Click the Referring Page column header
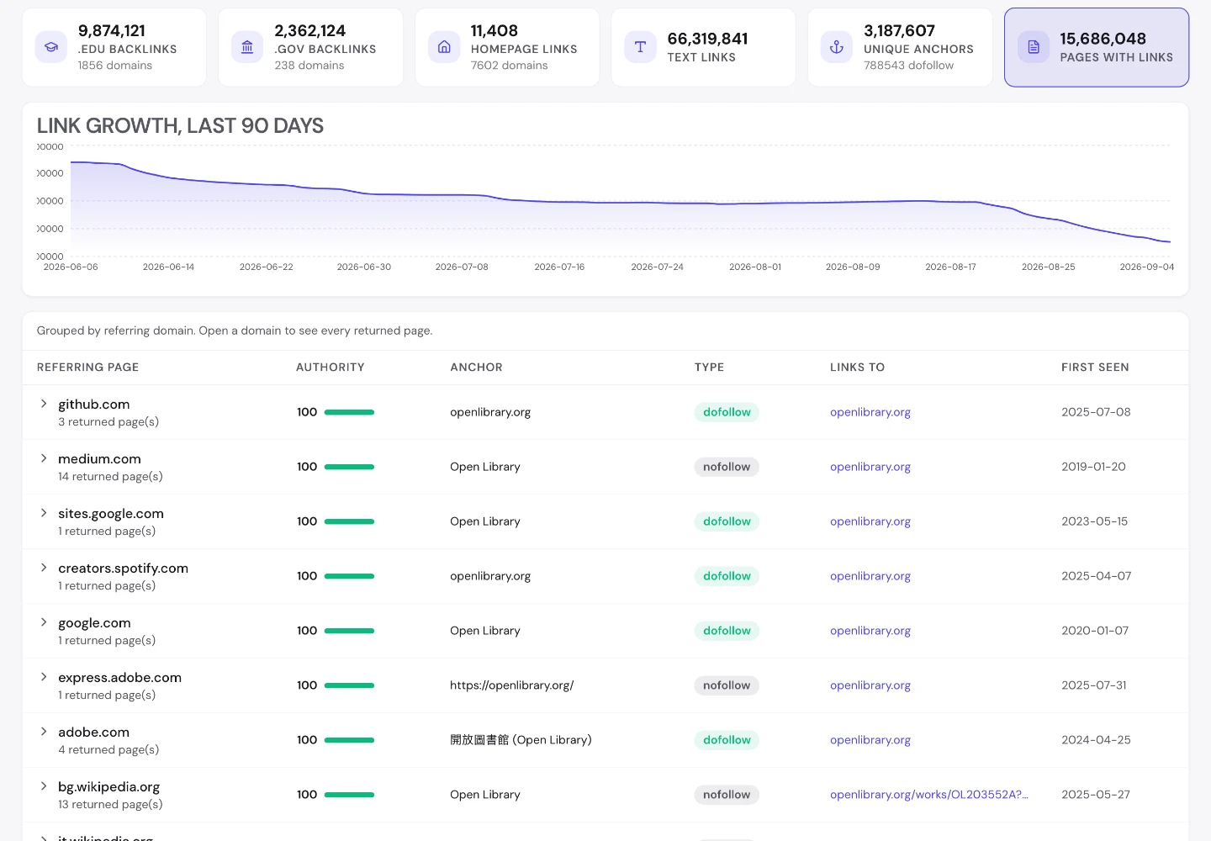Image resolution: width=1211 pixels, height=841 pixels. 87,368
